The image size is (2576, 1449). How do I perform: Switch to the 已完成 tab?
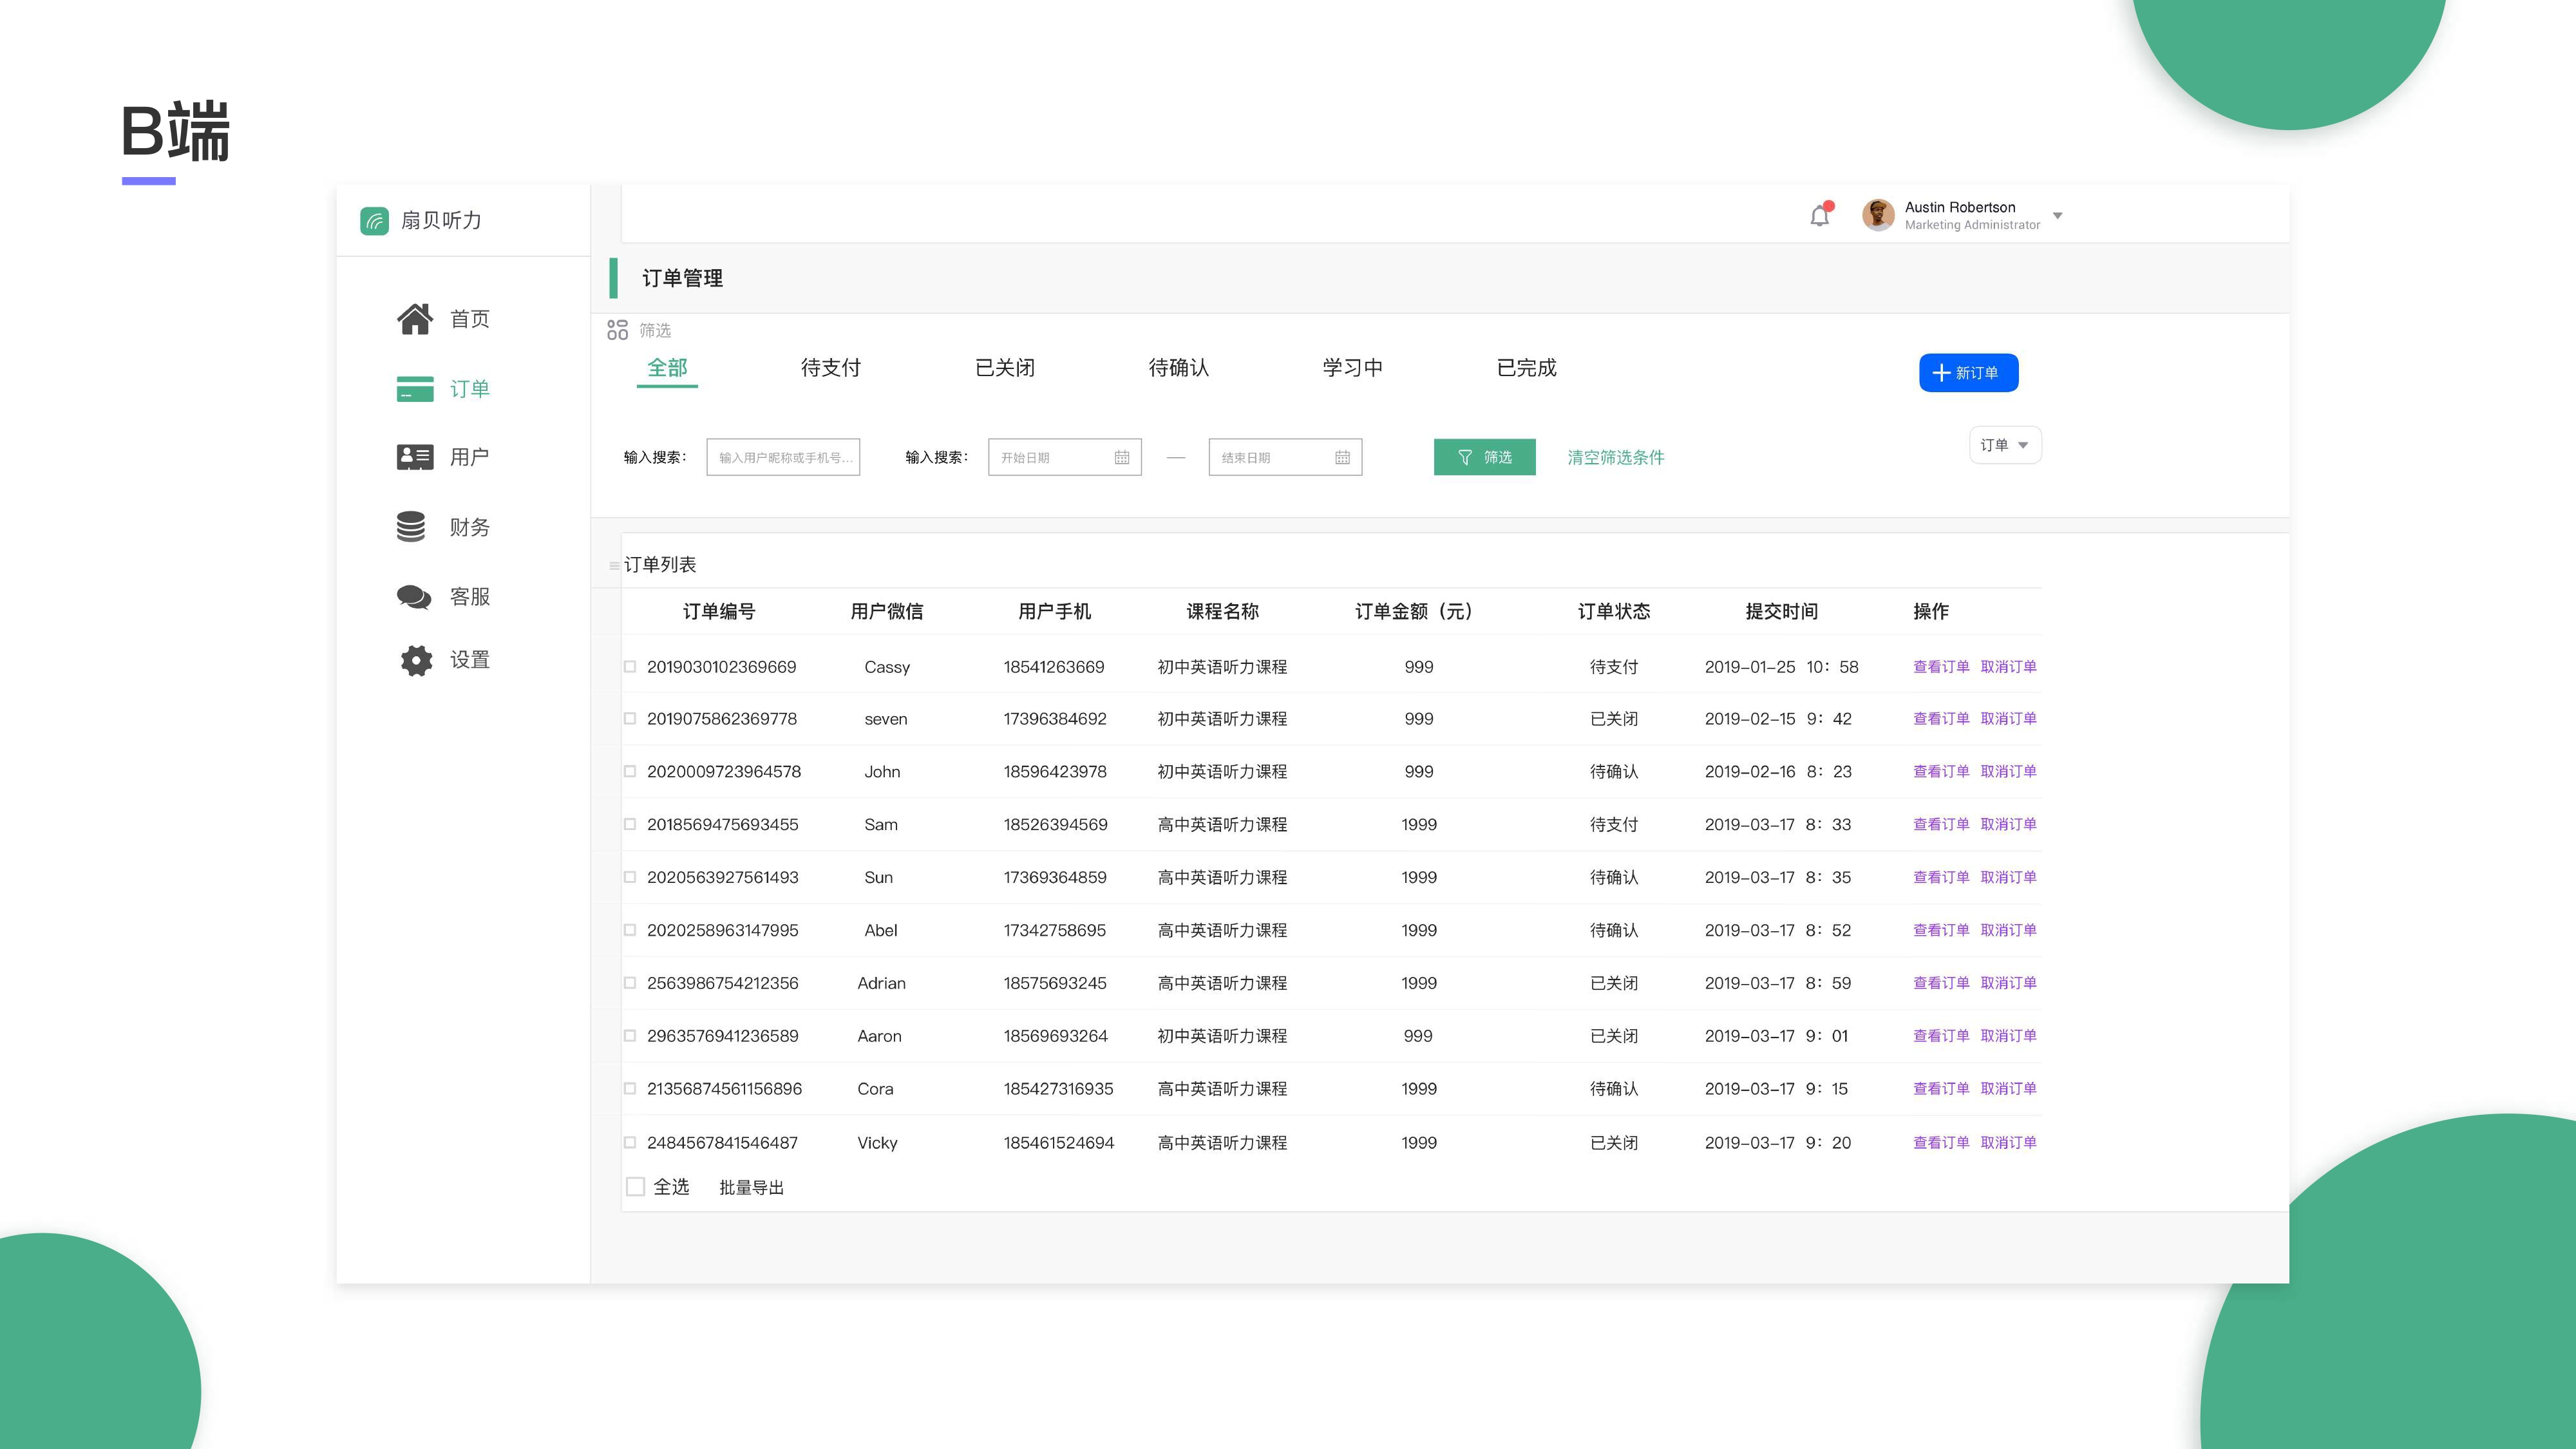click(1527, 368)
